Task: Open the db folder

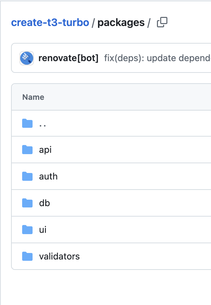Action: coord(44,203)
